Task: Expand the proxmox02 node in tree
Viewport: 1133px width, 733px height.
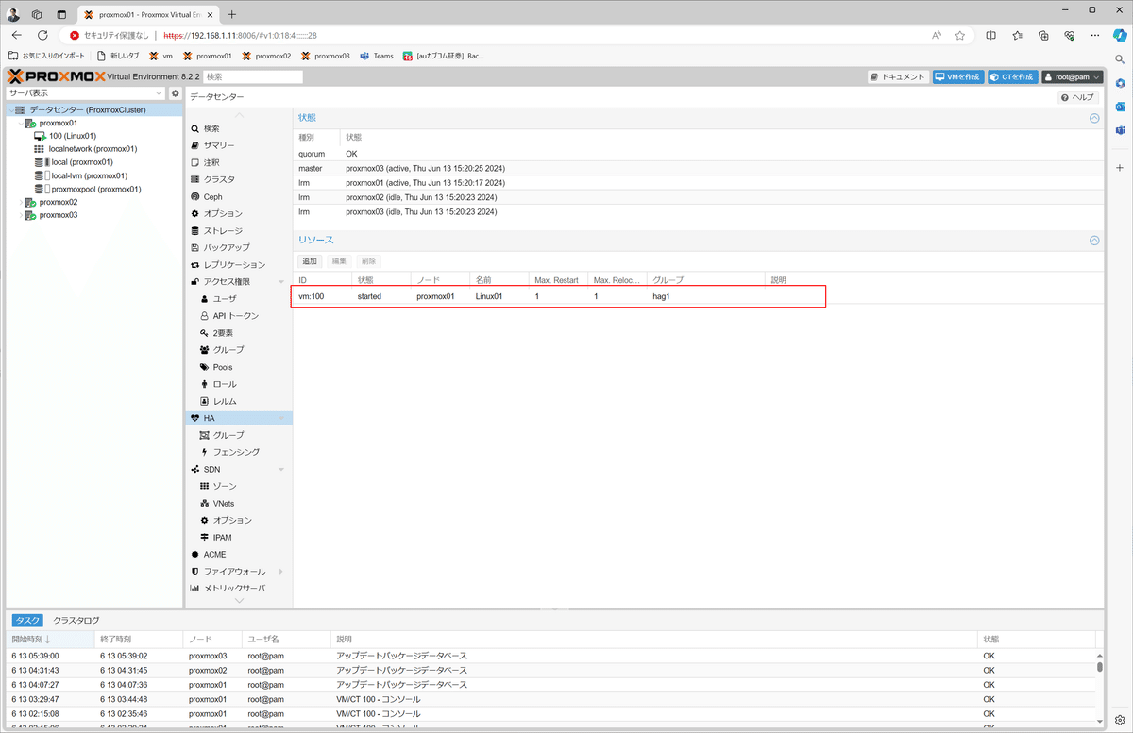Action: pyautogui.click(x=21, y=202)
